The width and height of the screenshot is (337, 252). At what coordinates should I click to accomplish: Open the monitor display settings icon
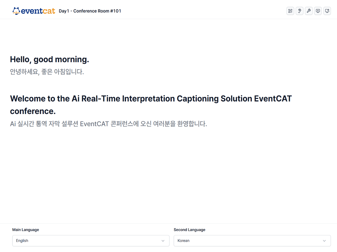pyautogui.click(x=327, y=11)
